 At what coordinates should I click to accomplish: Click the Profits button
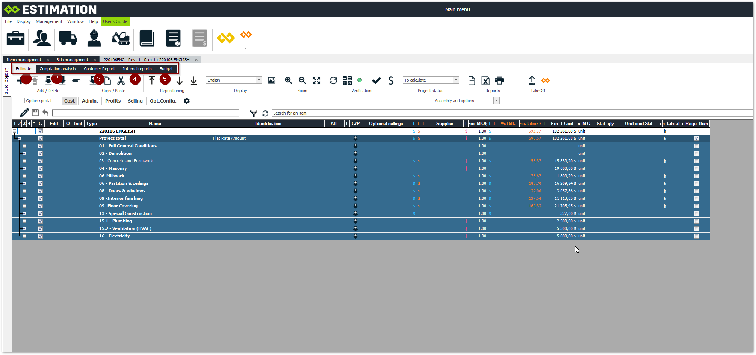pos(113,101)
